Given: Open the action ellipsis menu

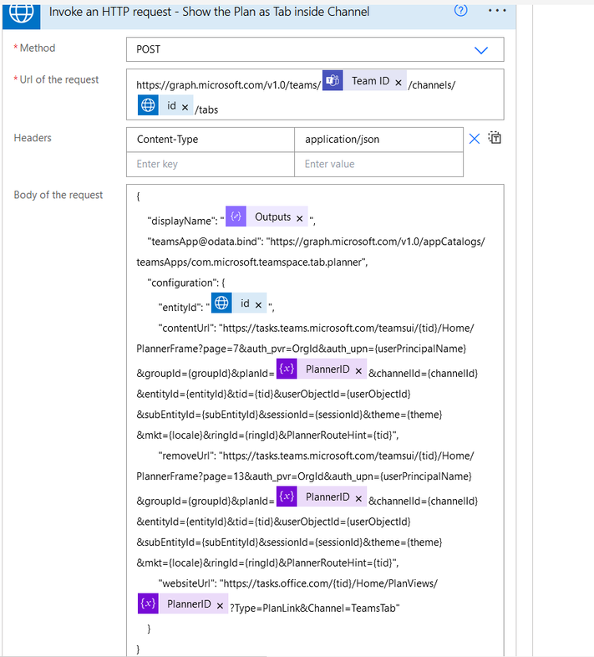Looking at the screenshot, I should pos(497,11).
